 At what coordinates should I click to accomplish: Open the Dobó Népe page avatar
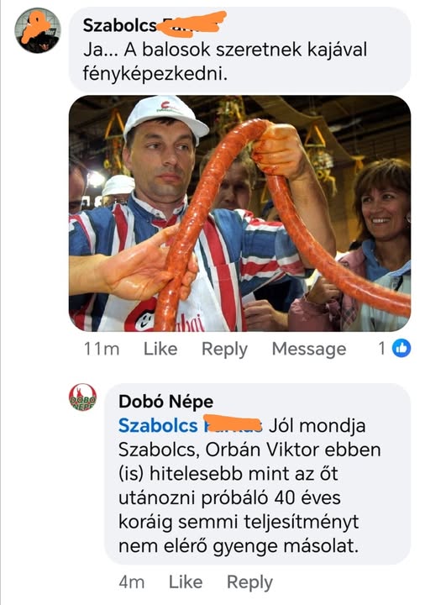coord(82,397)
